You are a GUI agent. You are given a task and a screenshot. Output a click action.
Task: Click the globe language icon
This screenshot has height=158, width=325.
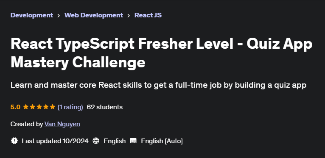pos(96,141)
